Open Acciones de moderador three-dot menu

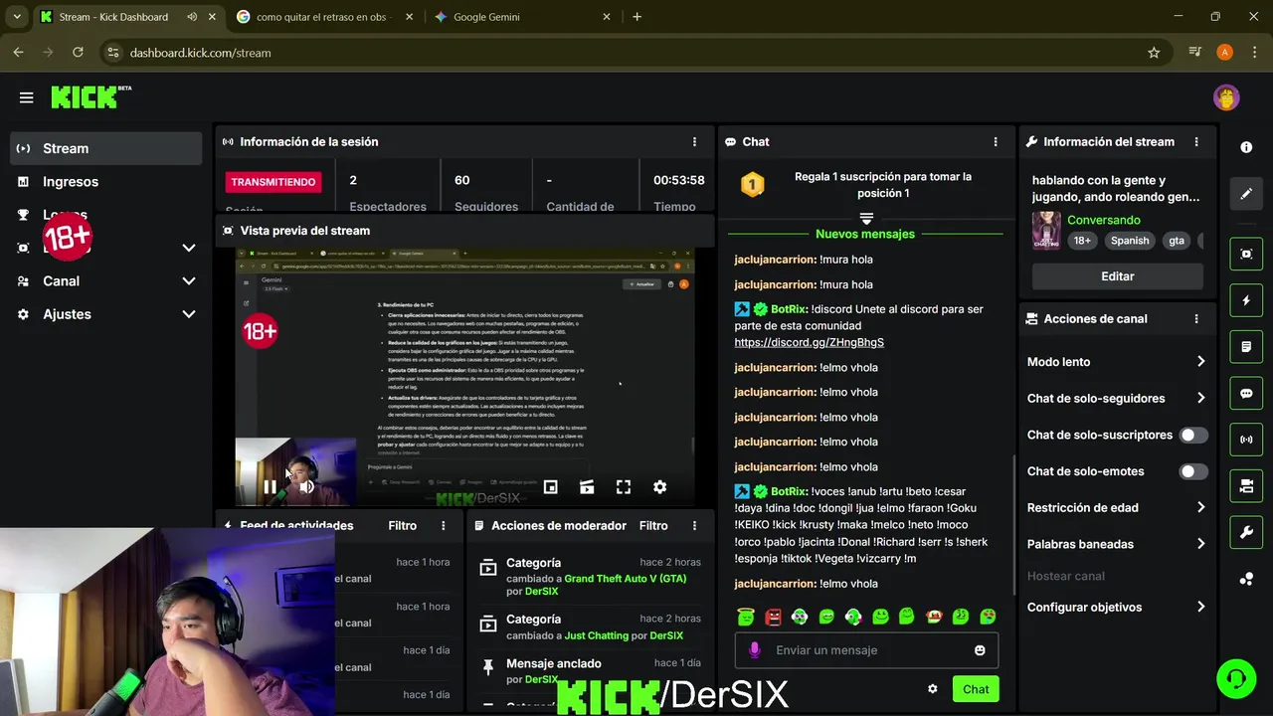click(x=694, y=526)
